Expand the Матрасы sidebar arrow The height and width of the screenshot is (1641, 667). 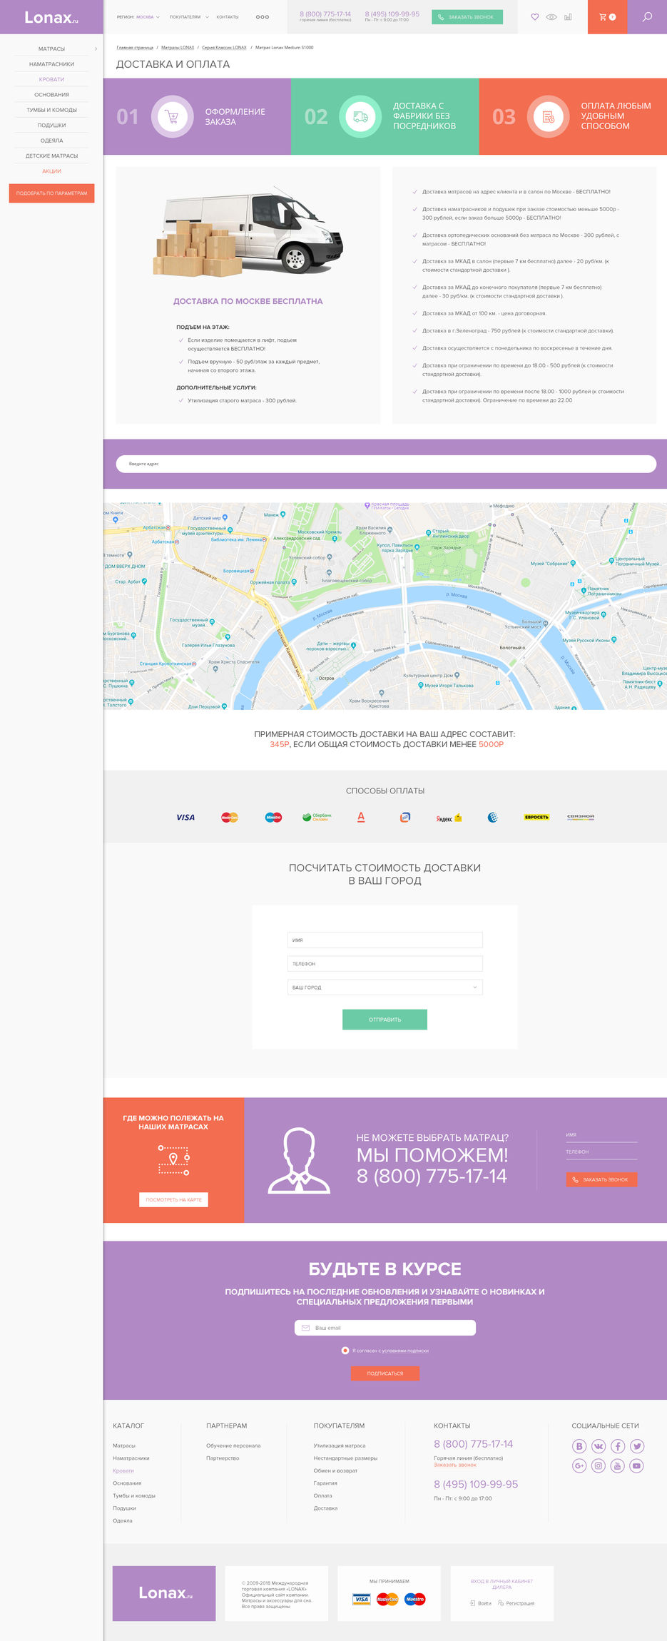click(x=96, y=49)
